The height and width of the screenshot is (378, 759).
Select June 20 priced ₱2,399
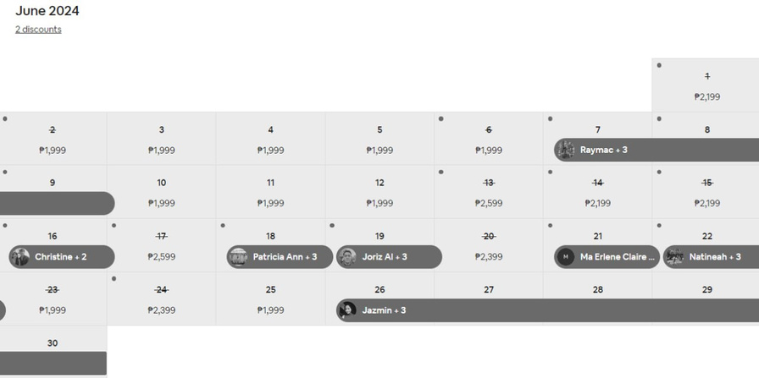pos(489,245)
